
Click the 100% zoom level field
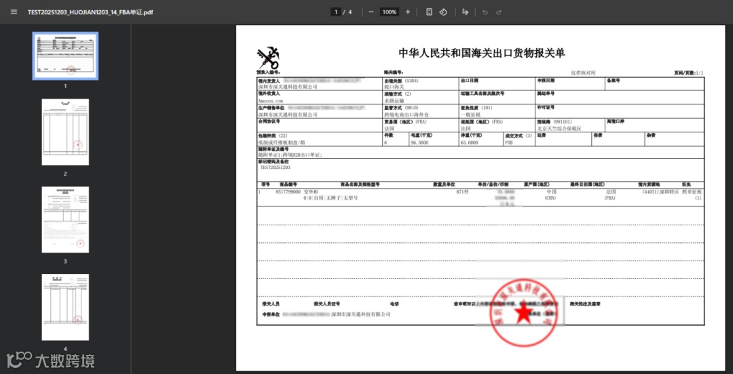point(390,12)
